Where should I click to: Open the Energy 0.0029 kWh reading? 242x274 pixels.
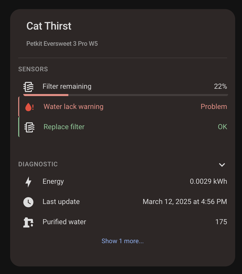click(208, 181)
